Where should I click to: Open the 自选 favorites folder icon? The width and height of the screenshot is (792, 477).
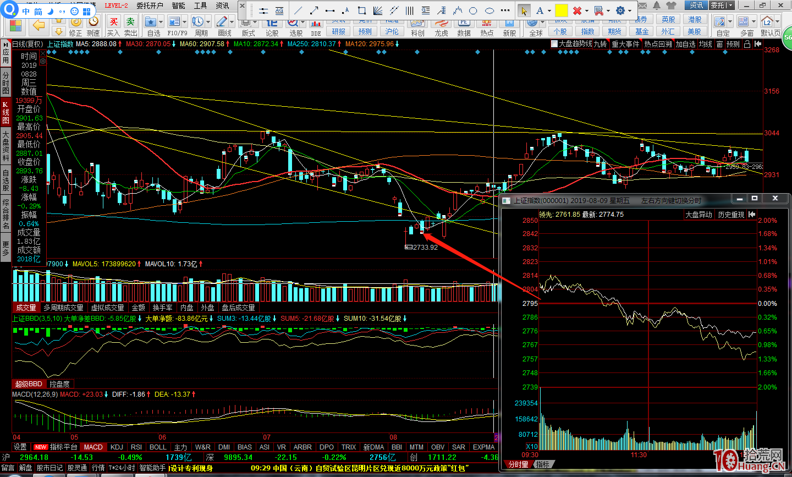click(151, 22)
